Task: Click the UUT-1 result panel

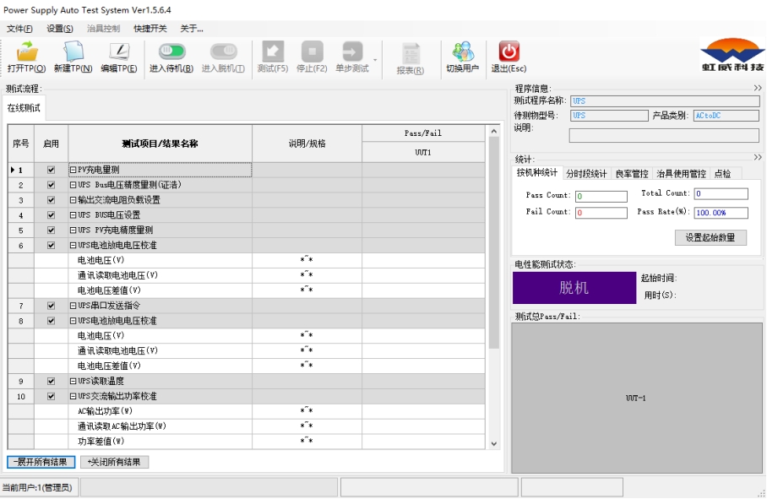Action: (x=636, y=398)
